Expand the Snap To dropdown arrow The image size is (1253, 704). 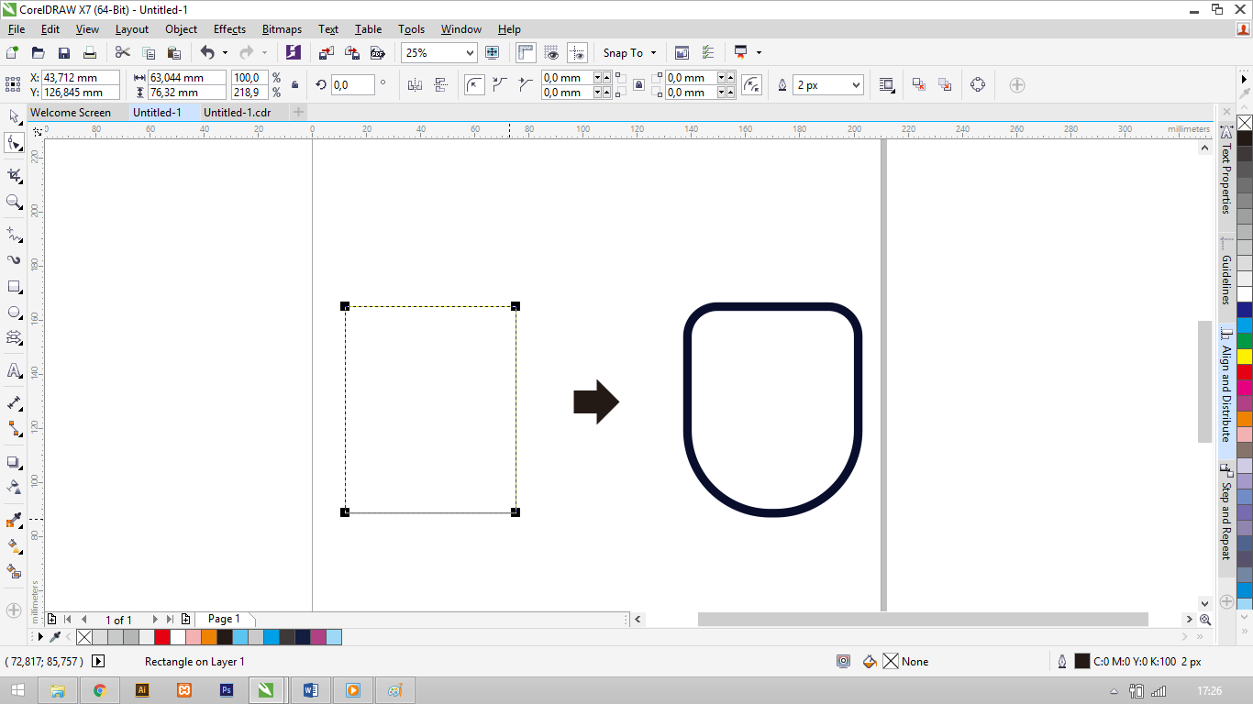[x=653, y=52]
